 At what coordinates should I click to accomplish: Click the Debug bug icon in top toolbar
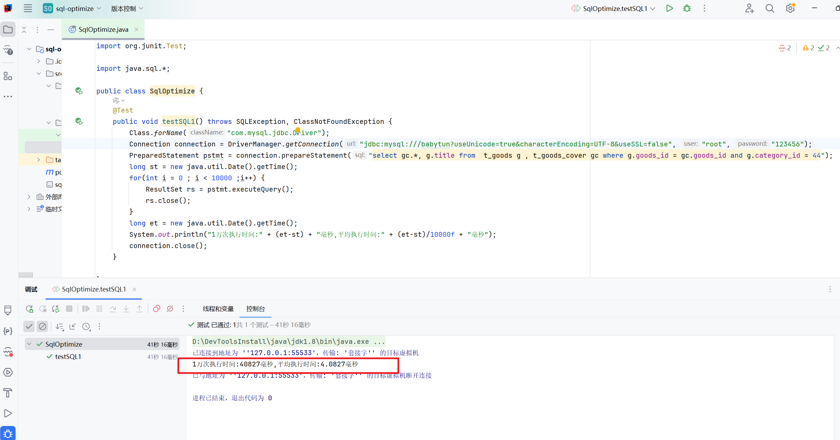[x=687, y=9]
